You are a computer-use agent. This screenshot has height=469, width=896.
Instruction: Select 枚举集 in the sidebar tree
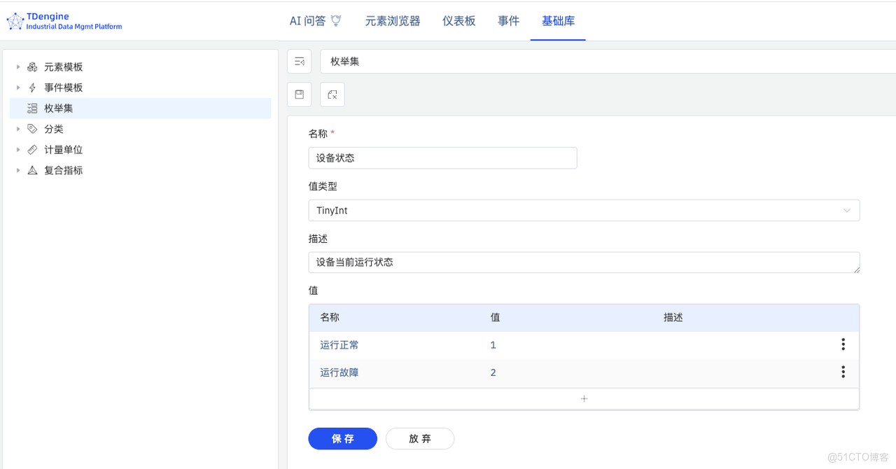click(x=59, y=108)
